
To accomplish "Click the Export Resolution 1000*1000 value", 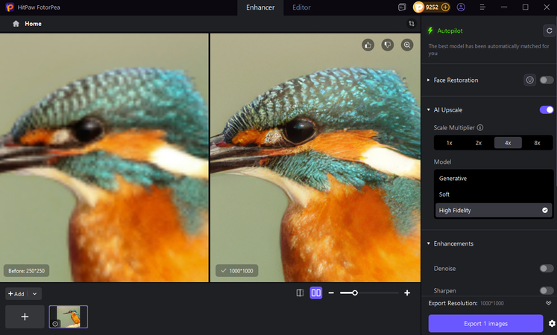I will pyautogui.click(x=492, y=304).
